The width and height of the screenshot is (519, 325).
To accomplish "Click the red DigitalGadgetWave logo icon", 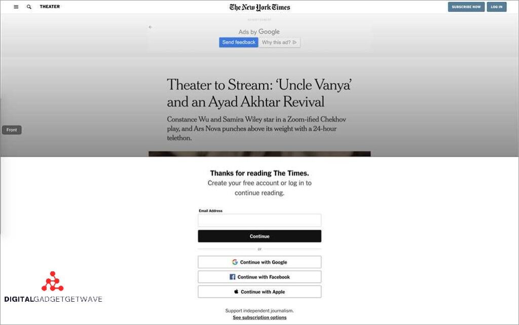I will point(52,282).
